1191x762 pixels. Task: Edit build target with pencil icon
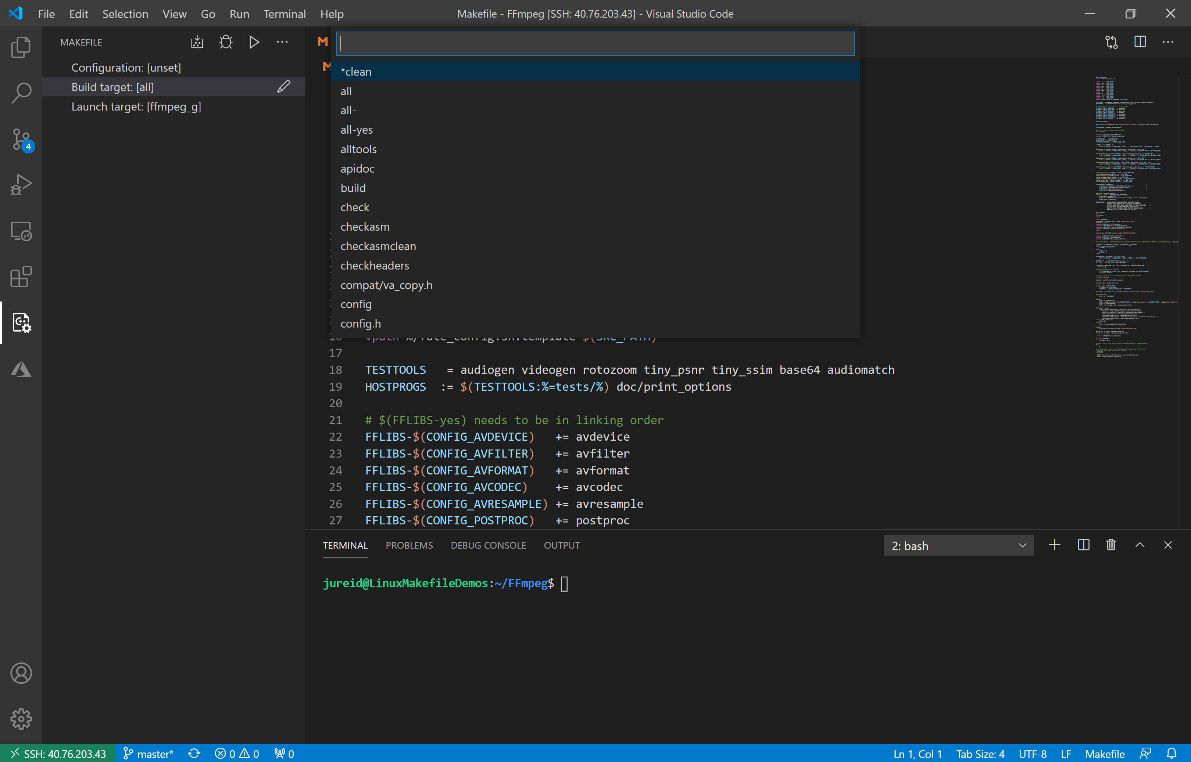tap(284, 87)
